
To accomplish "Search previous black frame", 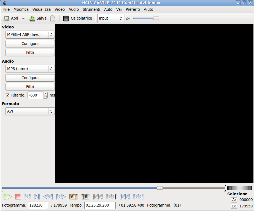I will [98, 197].
